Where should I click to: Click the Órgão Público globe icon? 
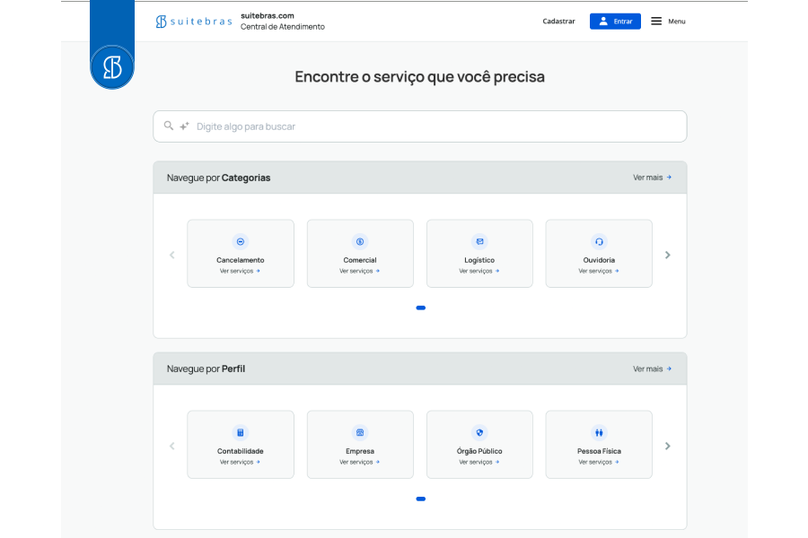click(x=479, y=431)
